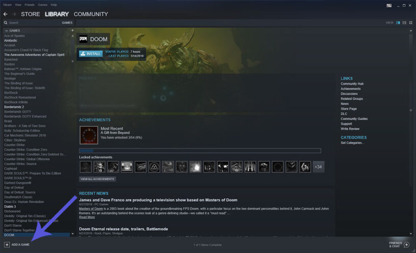Click game list scroll-up arrow
416x253 pixels.
coord(73,36)
